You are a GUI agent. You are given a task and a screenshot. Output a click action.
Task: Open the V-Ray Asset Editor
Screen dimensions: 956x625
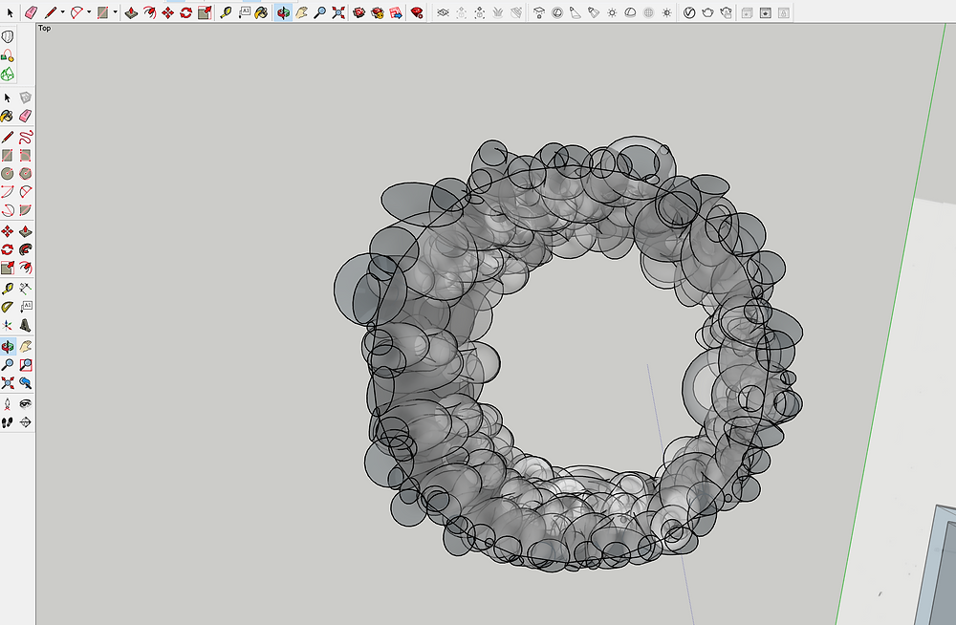pyautogui.click(x=689, y=12)
